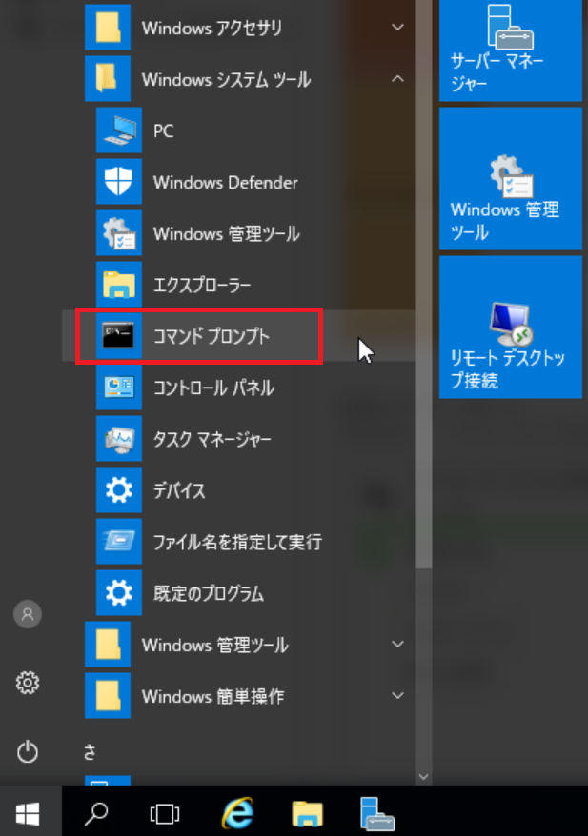Open Task View on the taskbar
The width and height of the screenshot is (588, 836).
(165, 813)
